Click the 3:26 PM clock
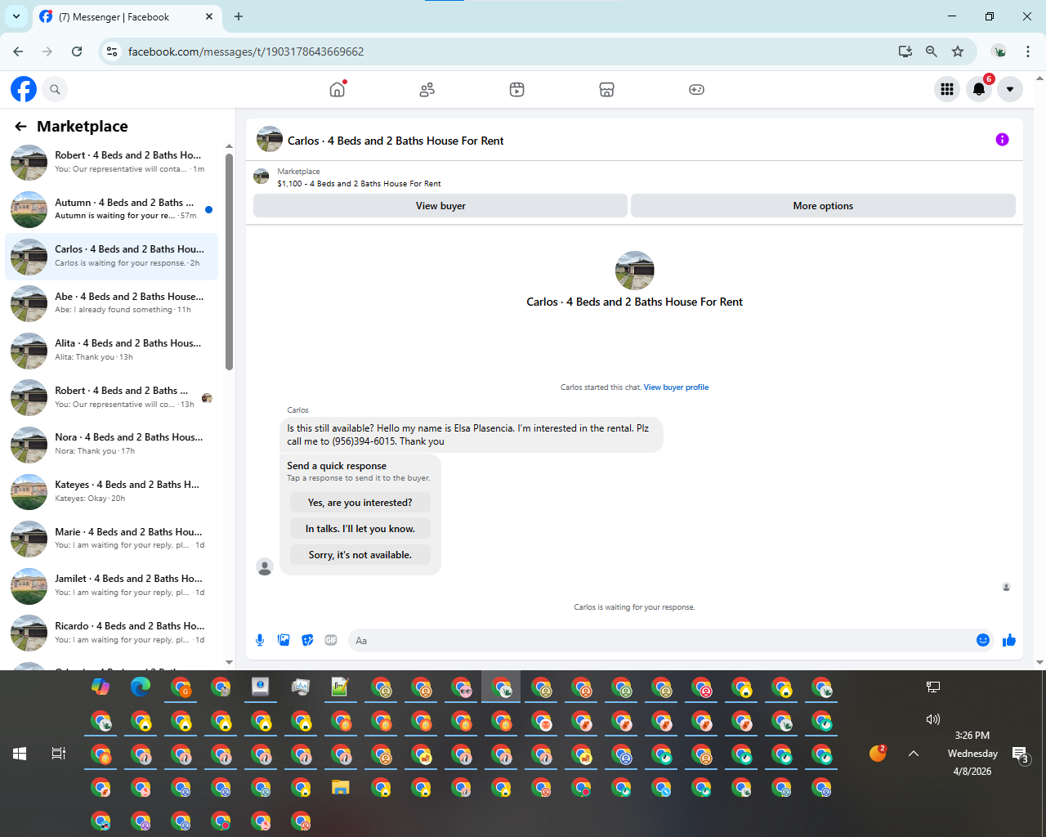 pyautogui.click(x=972, y=736)
